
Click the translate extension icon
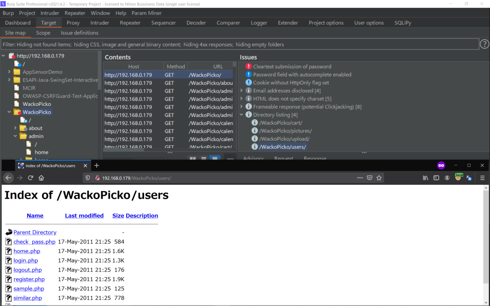[x=469, y=178]
